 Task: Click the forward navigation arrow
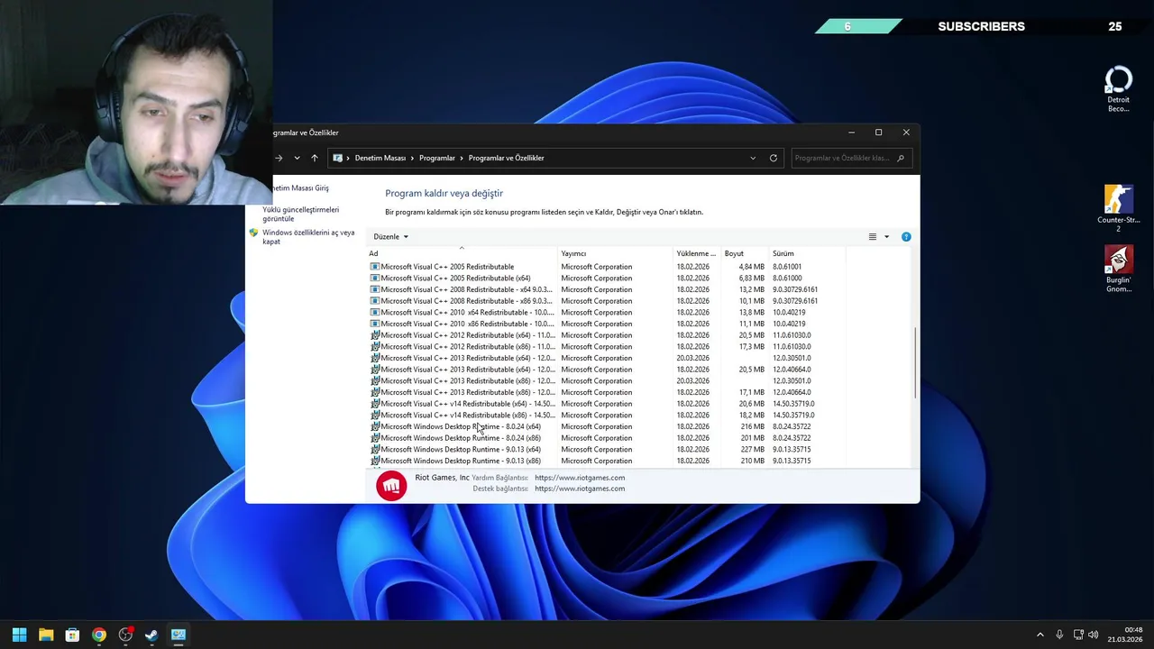(x=279, y=158)
